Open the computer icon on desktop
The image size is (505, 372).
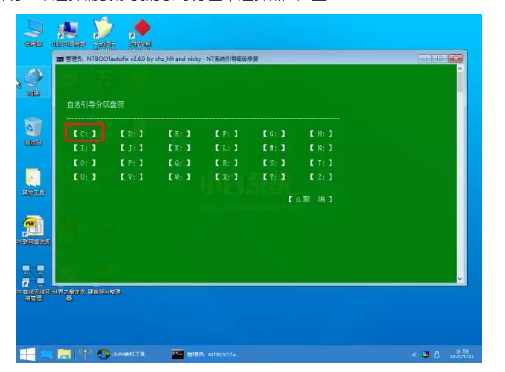34,33
